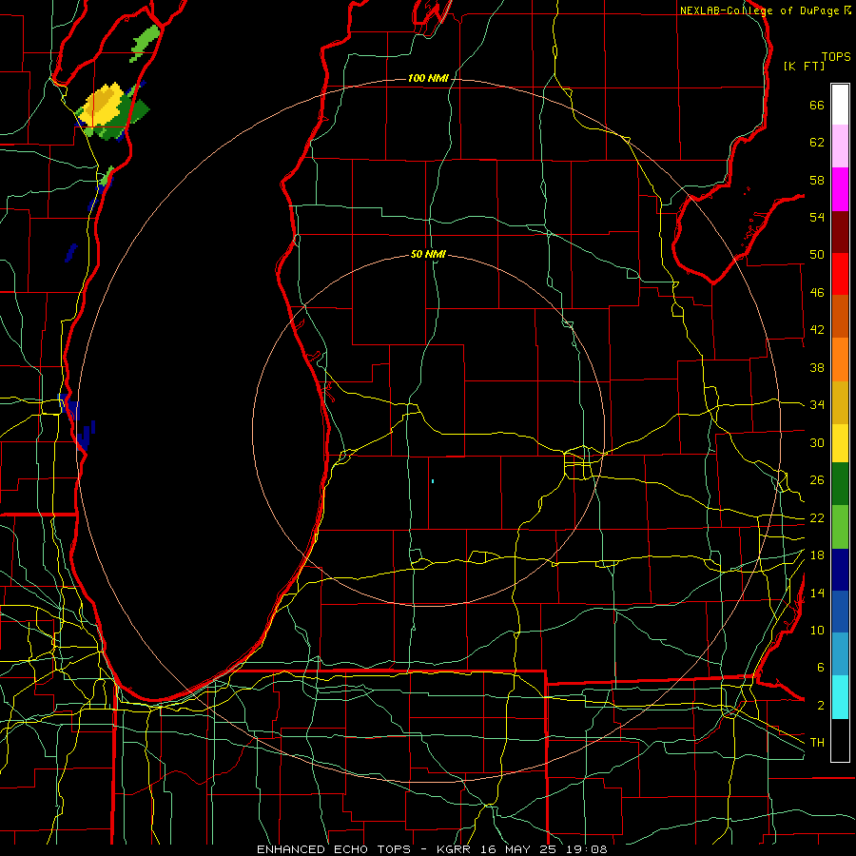Select the yellow legend color block
This screenshot has height=856, width=856.
(x=840, y=443)
